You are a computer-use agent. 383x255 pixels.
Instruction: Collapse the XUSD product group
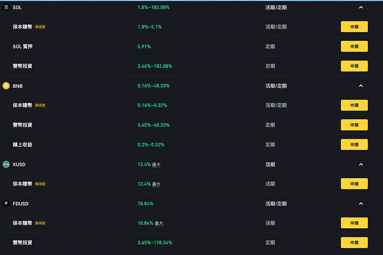[361, 164]
